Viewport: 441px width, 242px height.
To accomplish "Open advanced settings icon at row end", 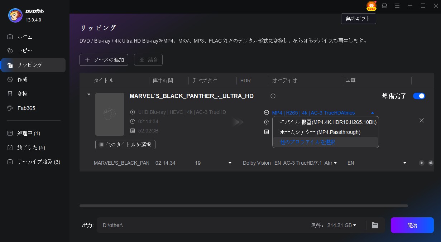I will (x=431, y=163).
